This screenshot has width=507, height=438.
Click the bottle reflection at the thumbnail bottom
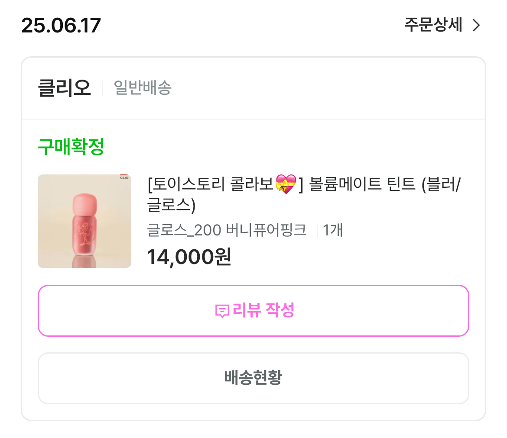[x=84, y=261]
